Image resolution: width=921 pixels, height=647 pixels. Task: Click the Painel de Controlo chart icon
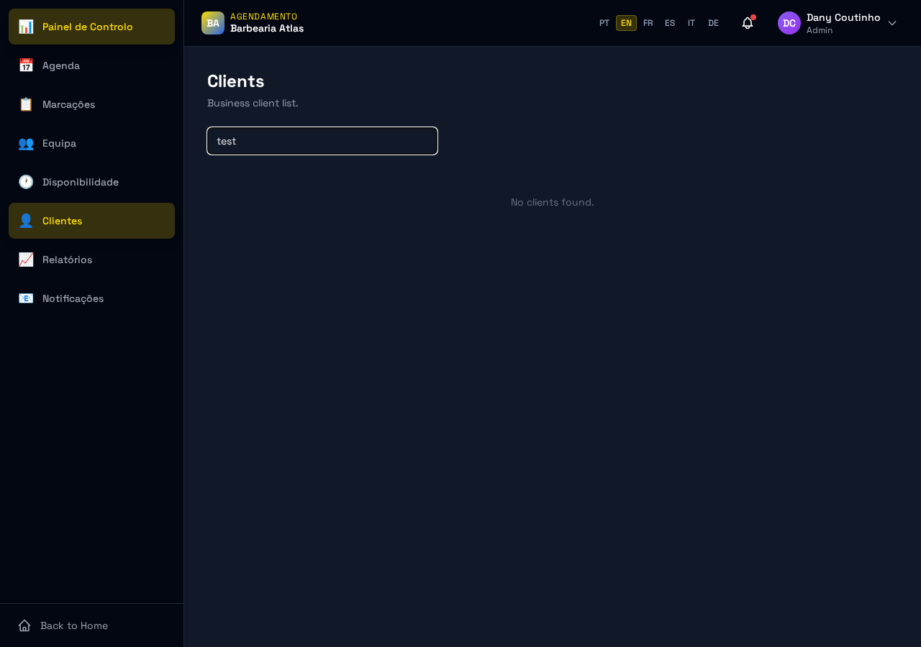(26, 27)
